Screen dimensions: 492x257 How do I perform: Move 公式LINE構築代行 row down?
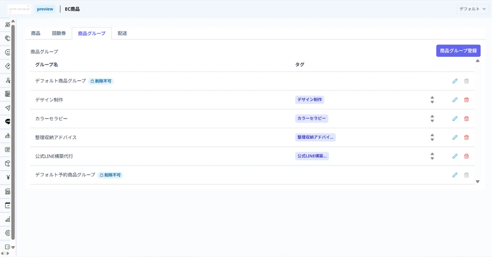(432, 159)
